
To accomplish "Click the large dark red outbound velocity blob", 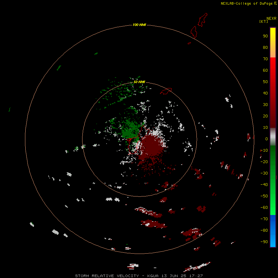I will pyautogui.click(x=151, y=146).
